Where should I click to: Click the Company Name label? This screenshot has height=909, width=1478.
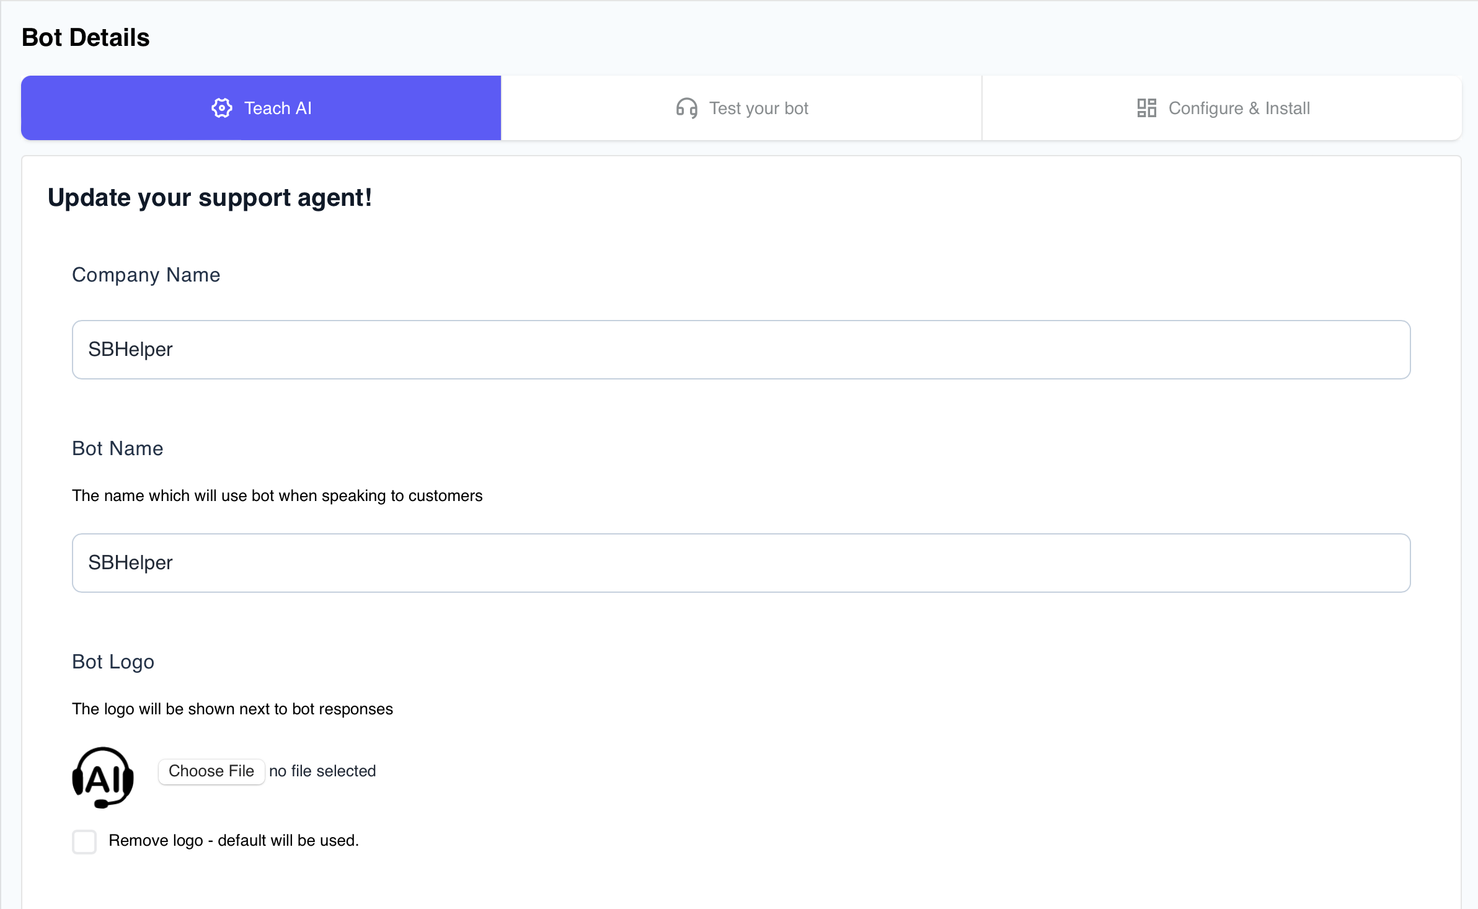click(x=146, y=275)
